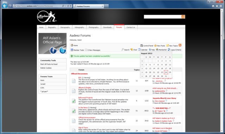This screenshot has height=134, width=225.
Task: Click the browser Back arrow button
Action: [5, 6]
